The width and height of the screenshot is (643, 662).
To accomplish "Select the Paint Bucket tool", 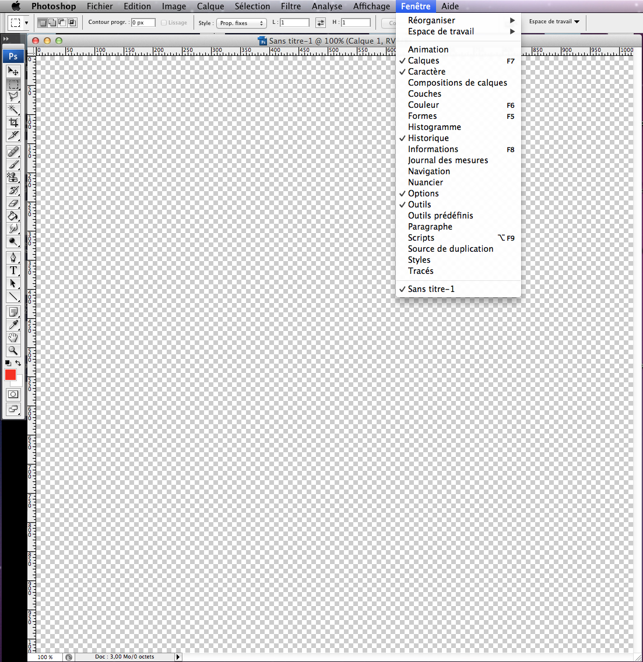I will [13, 216].
